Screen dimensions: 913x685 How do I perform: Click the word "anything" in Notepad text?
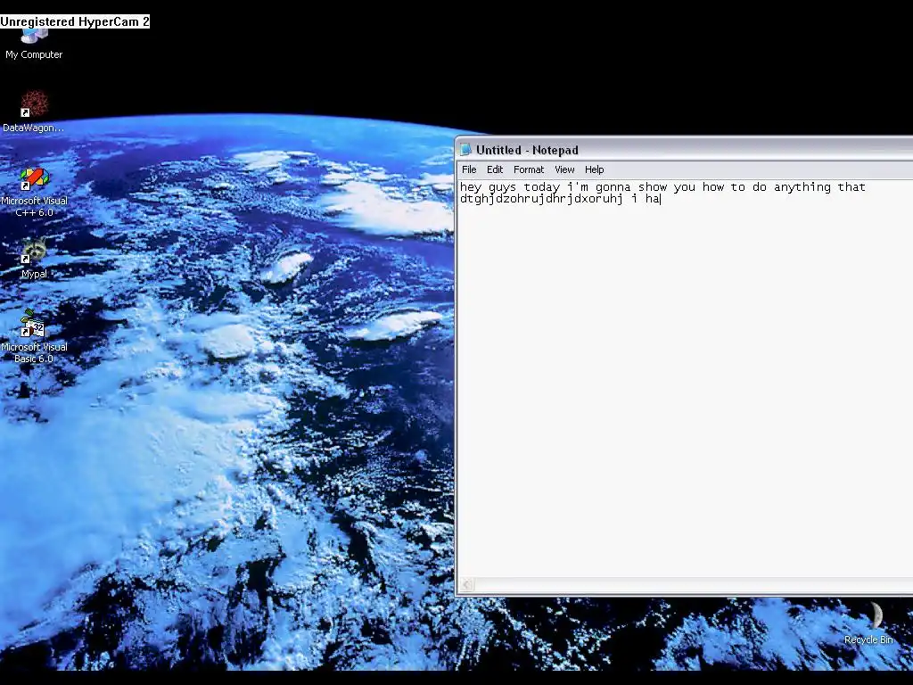pos(802,187)
